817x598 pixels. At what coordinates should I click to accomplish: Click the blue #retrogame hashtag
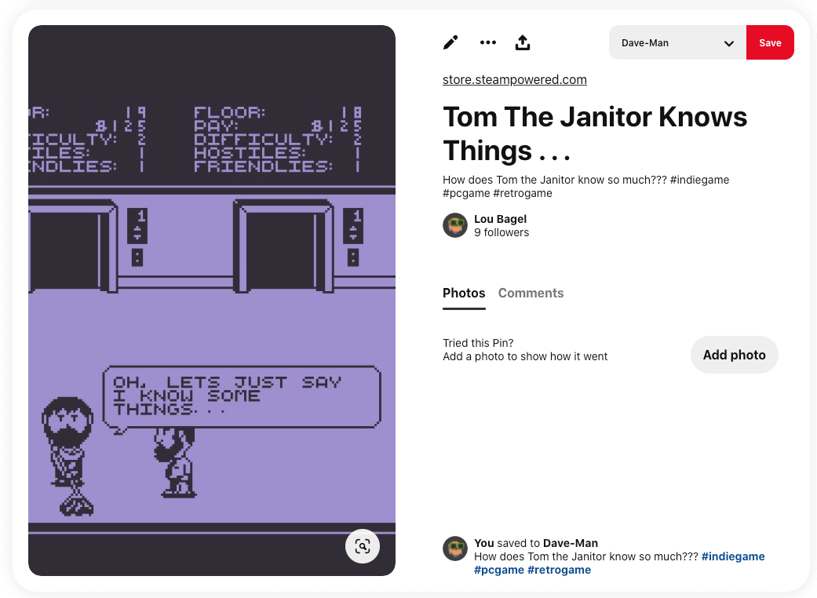click(559, 570)
